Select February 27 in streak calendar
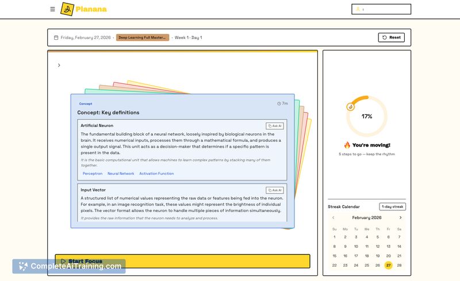The width and height of the screenshot is (460, 281). coord(389,265)
